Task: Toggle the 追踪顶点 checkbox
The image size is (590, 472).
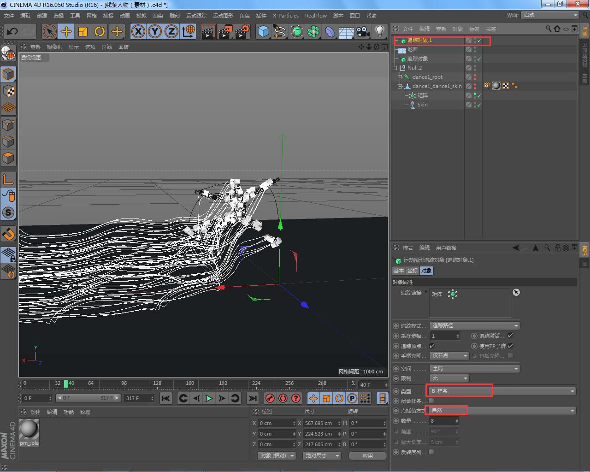Action: pyautogui.click(x=432, y=346)
